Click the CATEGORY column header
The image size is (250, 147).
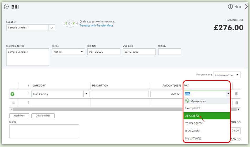[39, 85]
